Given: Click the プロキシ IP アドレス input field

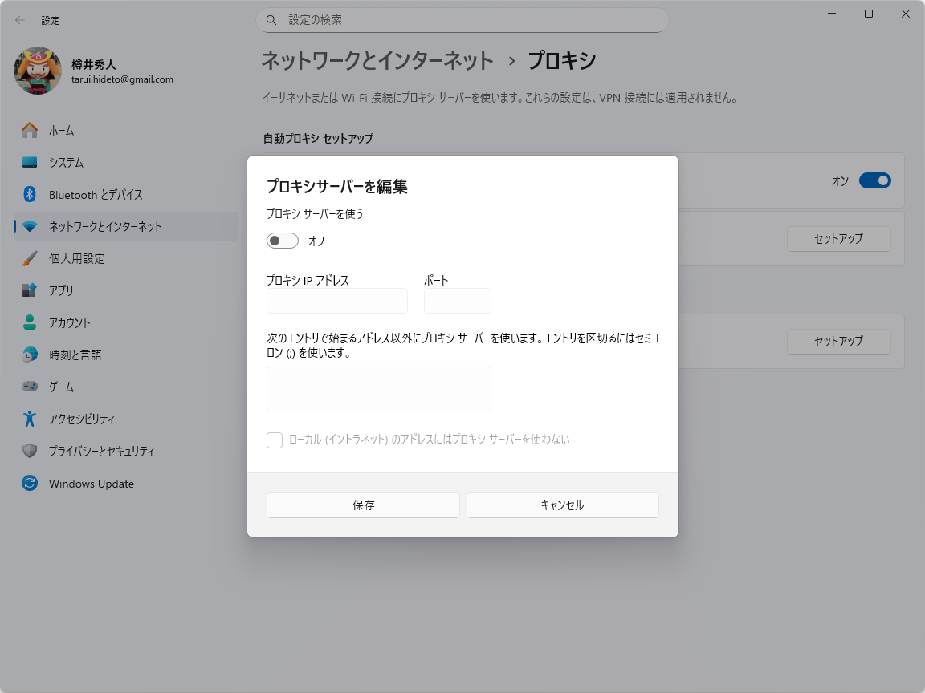Looking at the screenshot, I should point(336,300).
